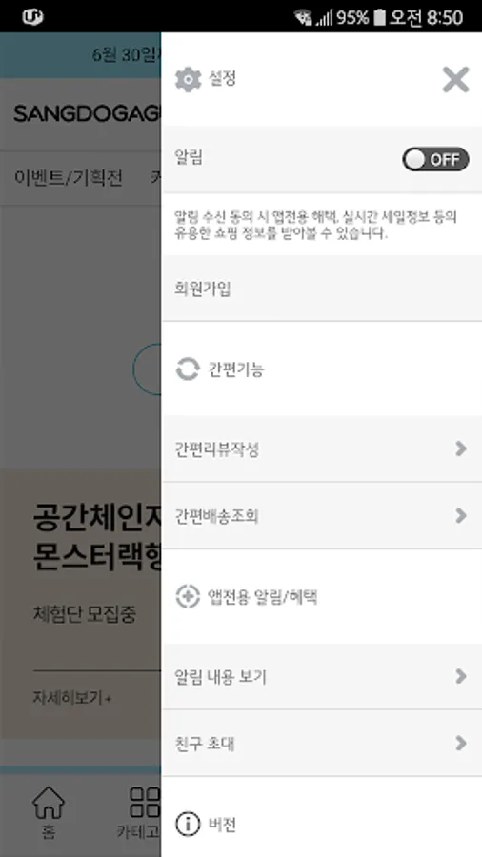The width and height of the screenshot is (482, 857).
Task: Tap the battery status bar icon
Action: click(x=379, y=17)
